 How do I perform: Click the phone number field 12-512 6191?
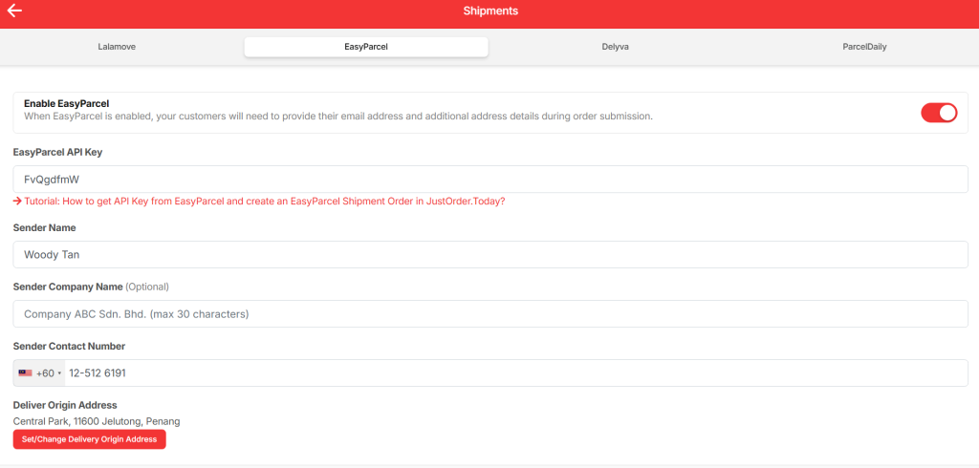[x=516, y=373]
